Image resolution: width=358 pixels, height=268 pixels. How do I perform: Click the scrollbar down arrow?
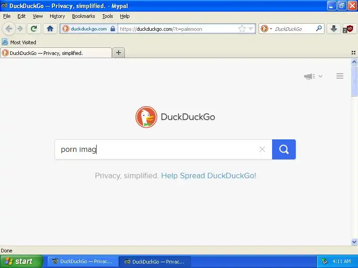pos(354,242)
